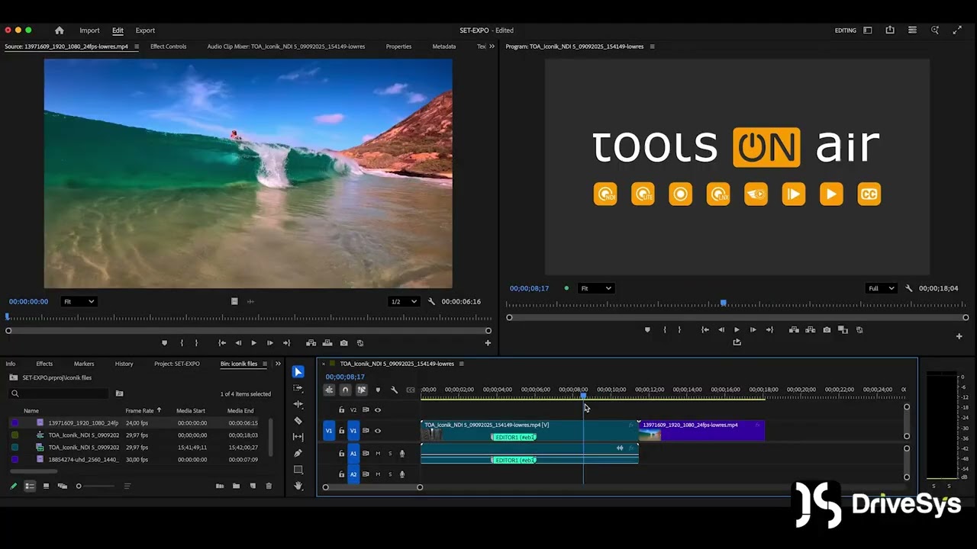Viewport: 977px width, 549px height.
Task: Open timeline display settings wrench
Action: click(394, 390)
